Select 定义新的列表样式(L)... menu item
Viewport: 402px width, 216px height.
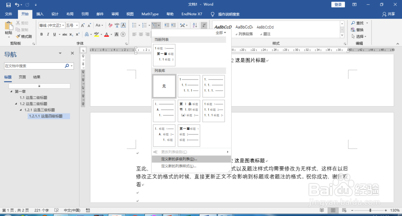tap(191, 166)
